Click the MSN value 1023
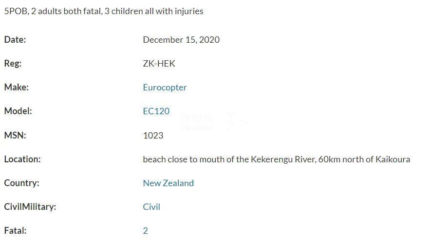431x242 pixels. tap(153, 136)
